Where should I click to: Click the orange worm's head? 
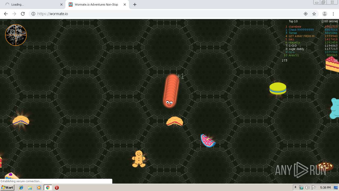[169, 102]
